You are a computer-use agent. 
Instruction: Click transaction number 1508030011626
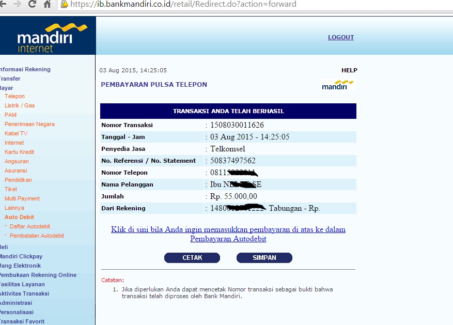[237, 125]
